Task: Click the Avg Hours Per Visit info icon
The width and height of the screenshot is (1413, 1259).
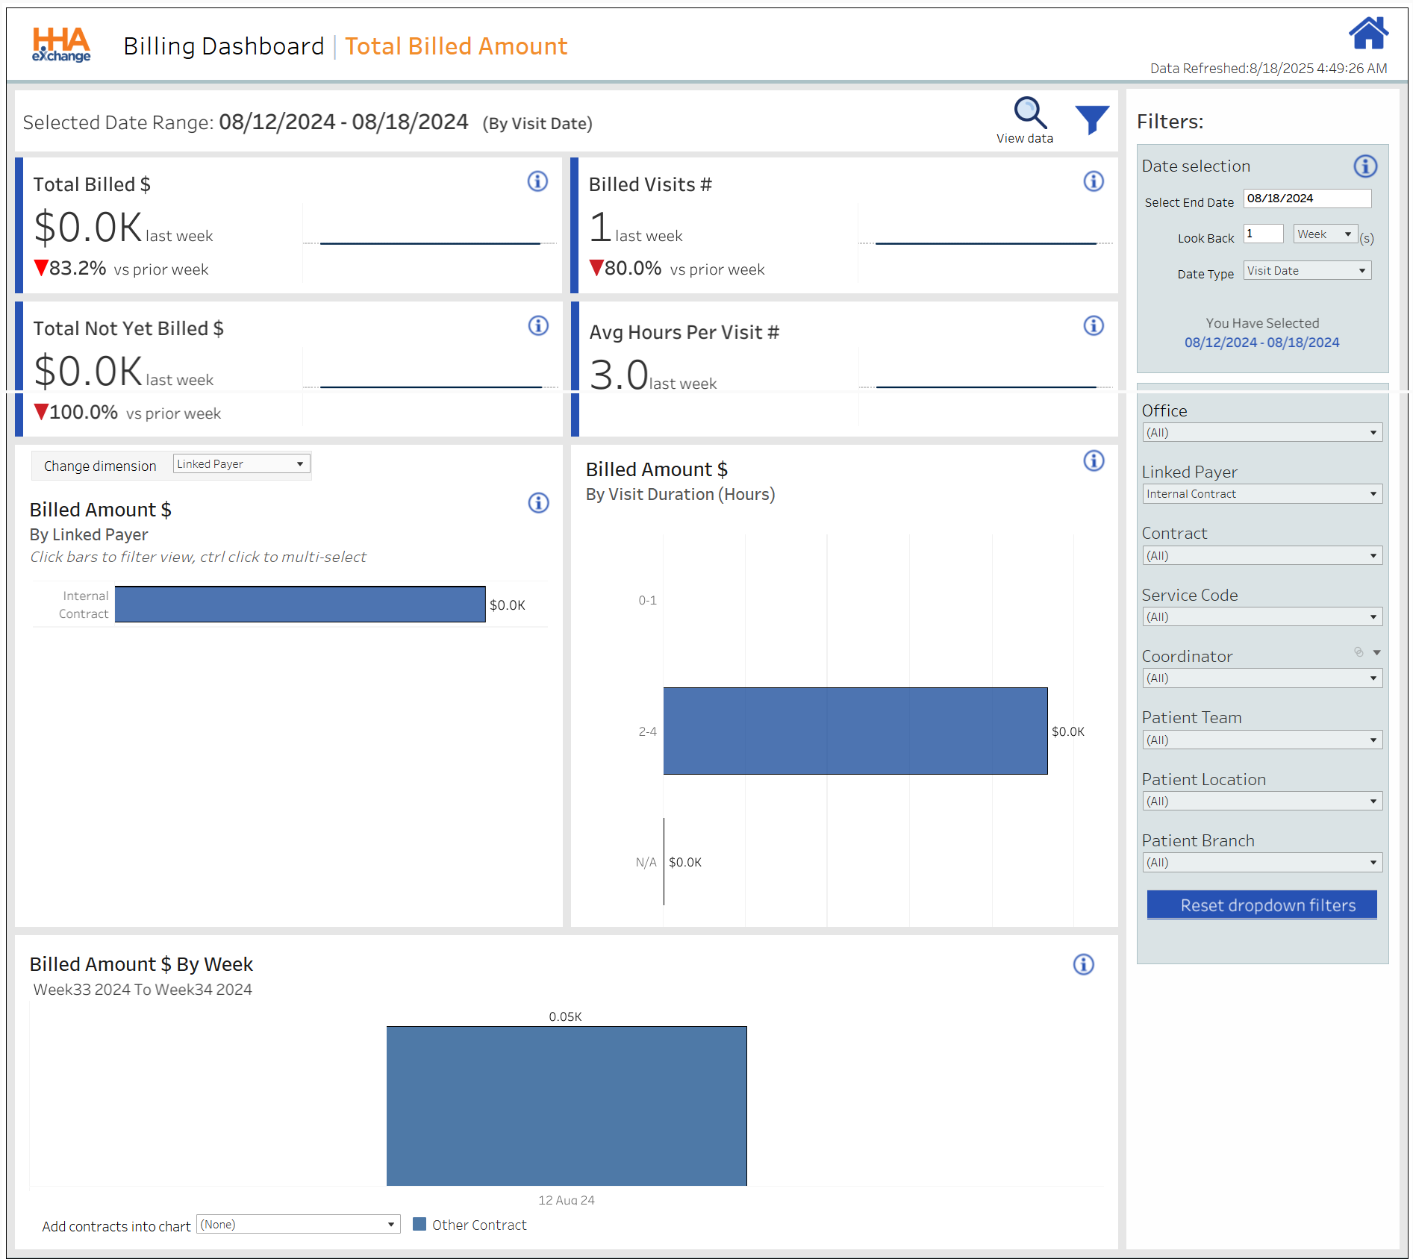Action: [x=1093, y=326]
